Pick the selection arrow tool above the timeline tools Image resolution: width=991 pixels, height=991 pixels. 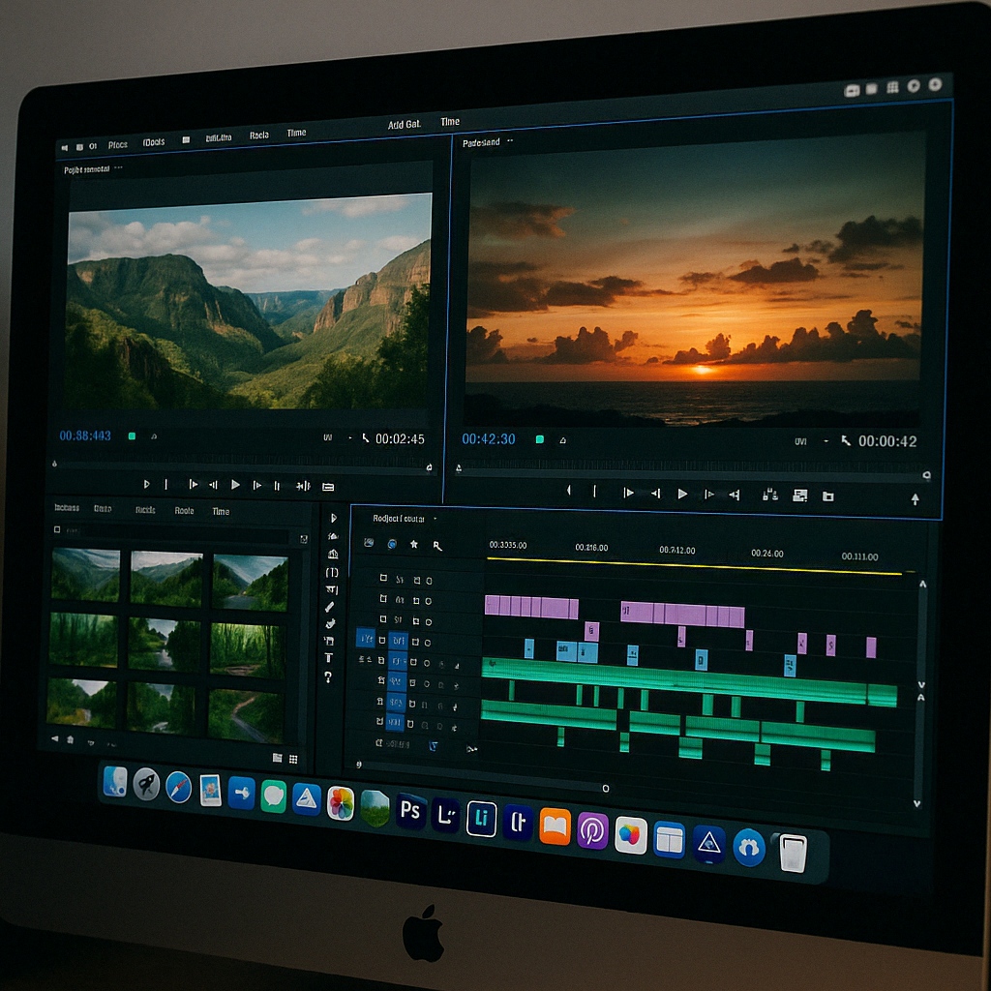point(333,519)
